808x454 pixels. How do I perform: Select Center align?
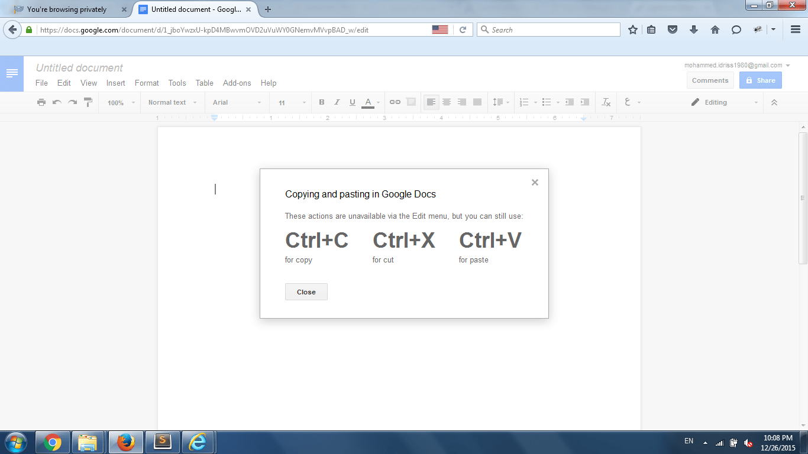[447, 102]
